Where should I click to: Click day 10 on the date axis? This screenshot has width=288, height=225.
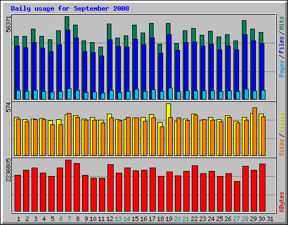(x=93, y=219)
